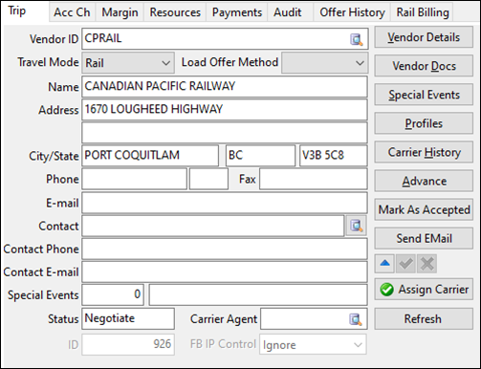The height and width of the screenshot is (369, 481).
Task: Click the blue up arrow icon
Action: pyautogui.click(x=384, y=264)
